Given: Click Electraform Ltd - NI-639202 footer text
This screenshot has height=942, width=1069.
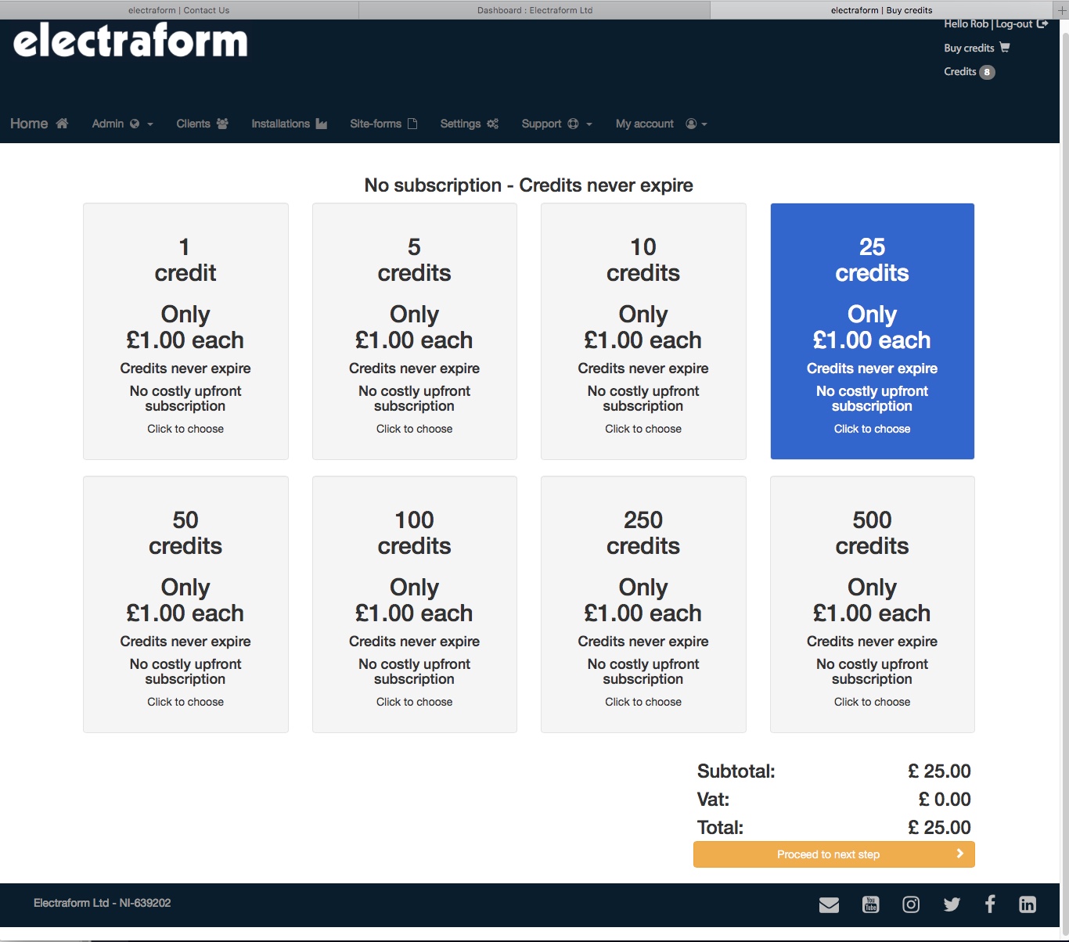Looking at the screenshot, I should [x=102, y=903].
